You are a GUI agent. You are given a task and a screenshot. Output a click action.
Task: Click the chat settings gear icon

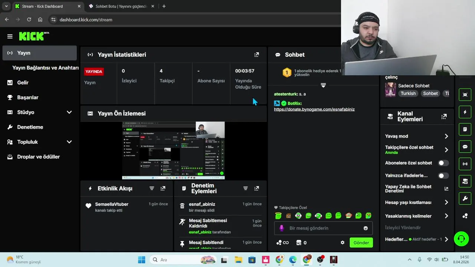click(343, 243)
